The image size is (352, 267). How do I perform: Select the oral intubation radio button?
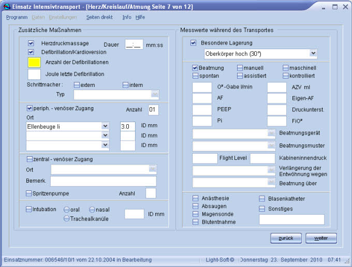click(67, 210)
